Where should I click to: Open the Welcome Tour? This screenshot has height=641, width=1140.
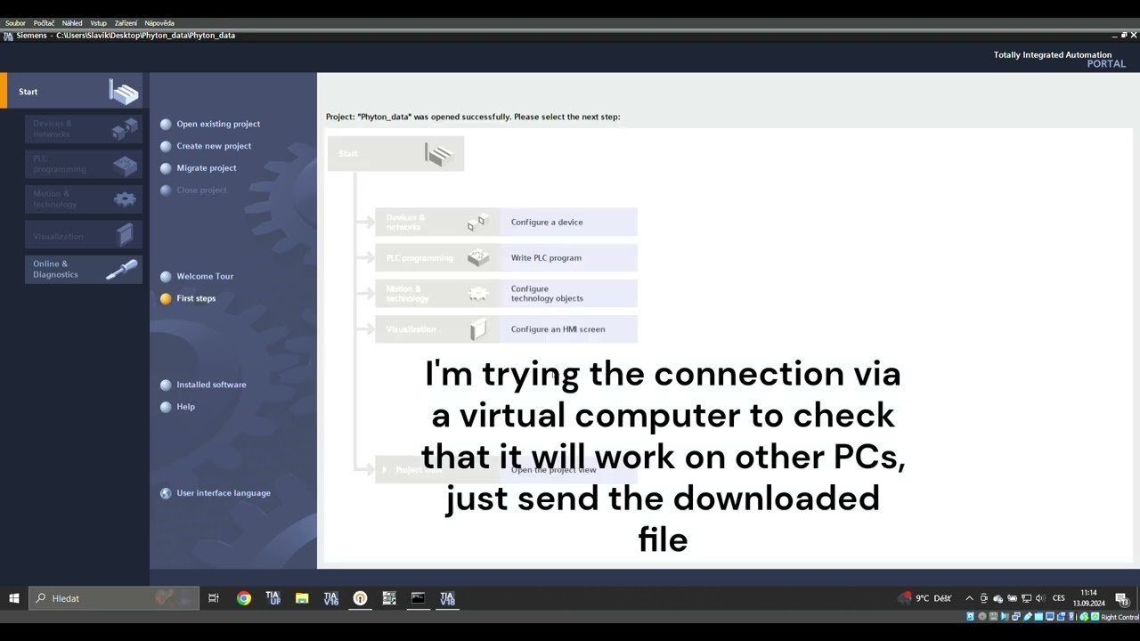tap(205, 277)
